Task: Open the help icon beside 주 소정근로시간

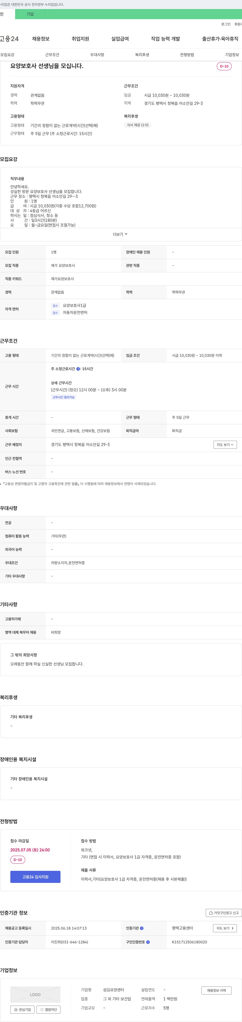Action: (x=78, y=369)
